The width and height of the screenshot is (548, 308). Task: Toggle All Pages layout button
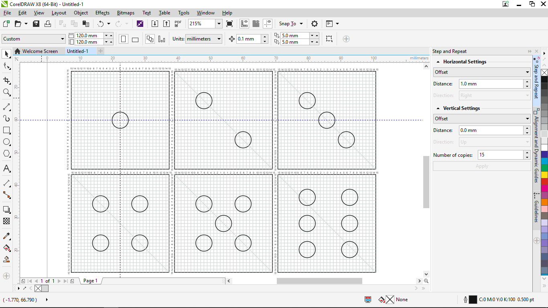(150, 39)
